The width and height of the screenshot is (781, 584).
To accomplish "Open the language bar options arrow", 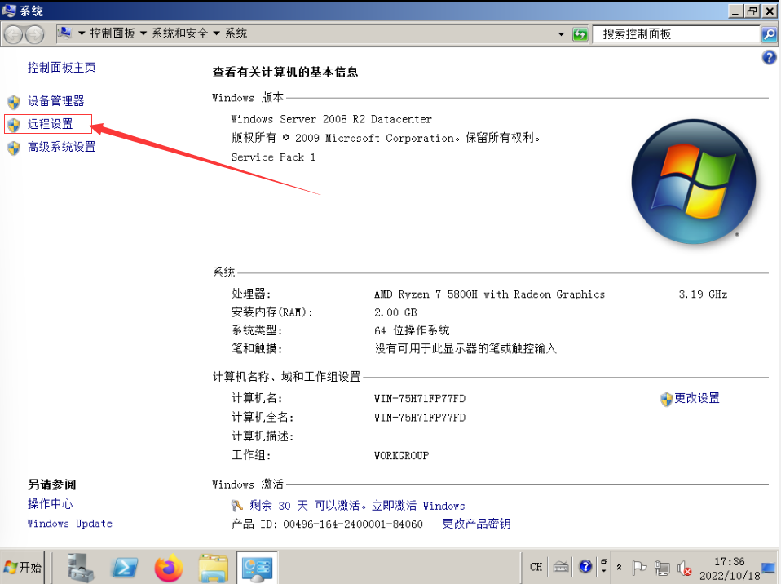I will pos(603,571).
